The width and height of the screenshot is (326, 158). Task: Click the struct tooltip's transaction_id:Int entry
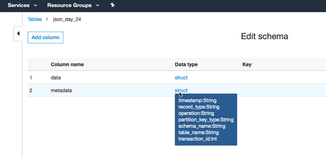pyautogui.click(x=198, y=139)
